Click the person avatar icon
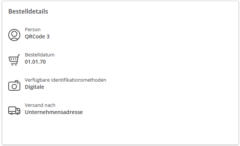 point(14,35)
